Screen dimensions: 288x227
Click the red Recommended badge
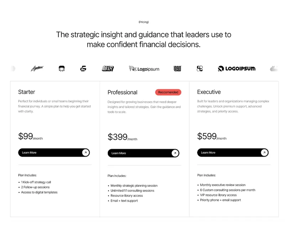coord(168,92)
